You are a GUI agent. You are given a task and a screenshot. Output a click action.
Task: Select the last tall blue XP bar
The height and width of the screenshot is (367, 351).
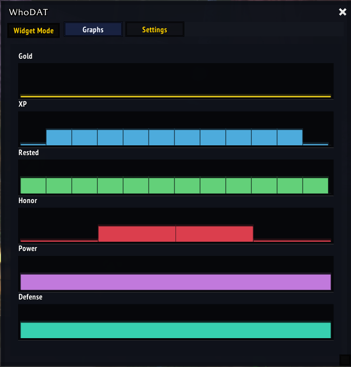point(290,138)
